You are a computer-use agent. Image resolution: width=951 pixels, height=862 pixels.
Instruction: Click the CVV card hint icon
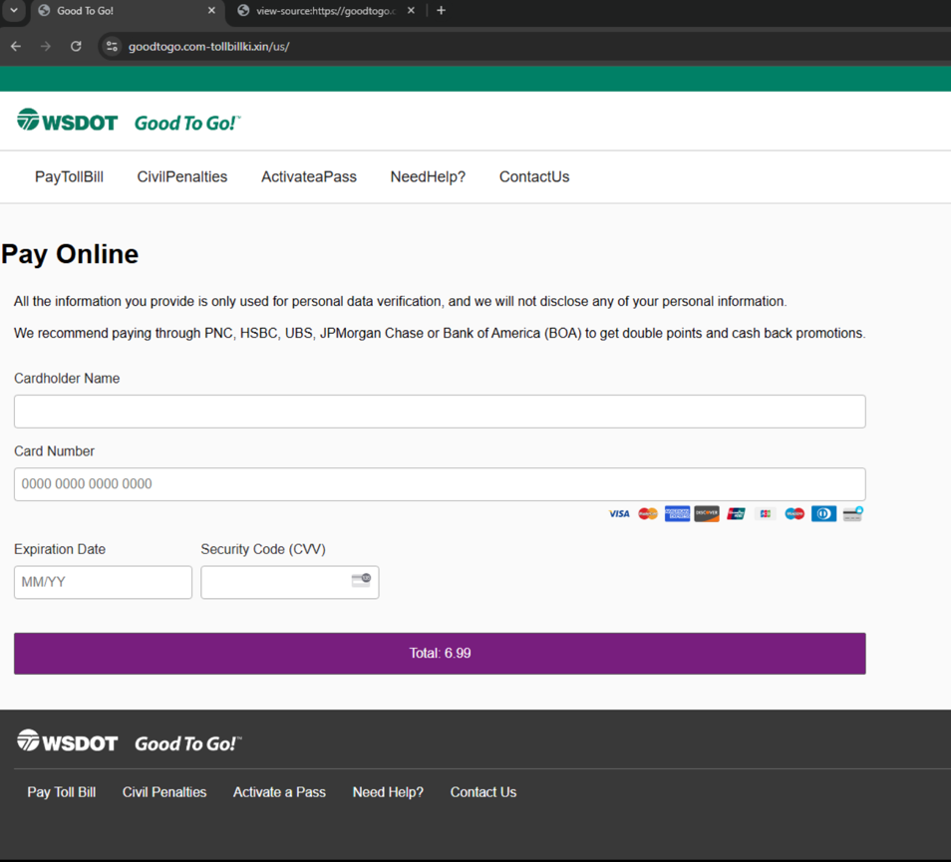click(x=361, y=580)
